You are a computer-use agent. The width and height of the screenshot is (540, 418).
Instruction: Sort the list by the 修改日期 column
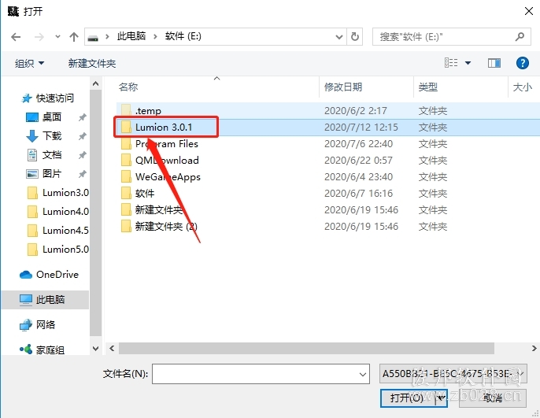343,87
